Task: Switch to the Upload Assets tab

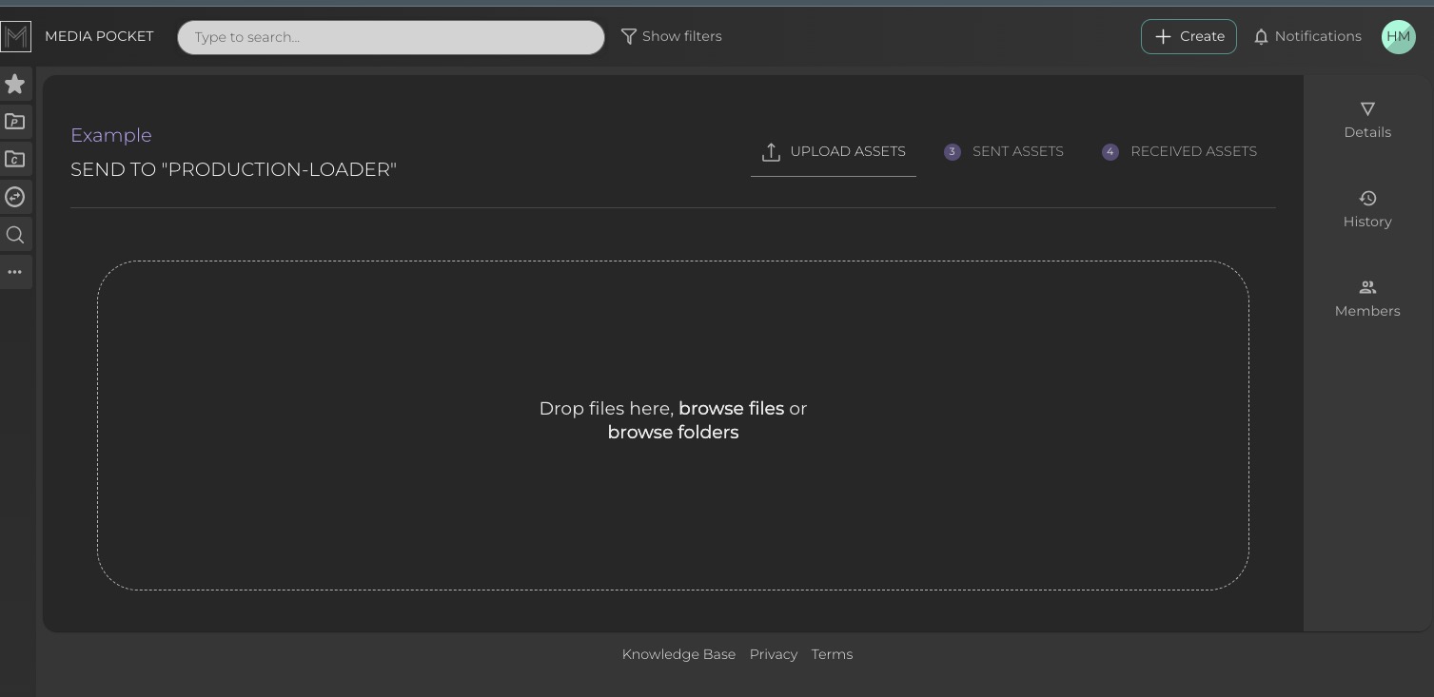Action: (x=834, y=152)
